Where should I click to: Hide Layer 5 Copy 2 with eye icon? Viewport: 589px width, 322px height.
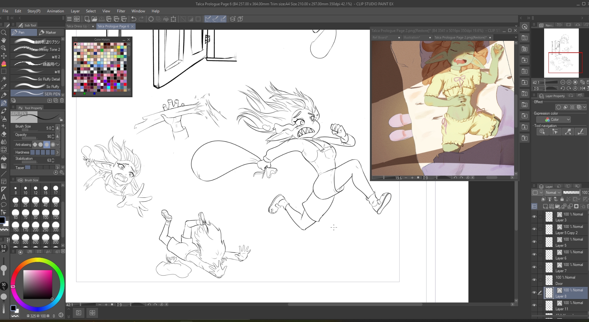[x=534, y=229]
